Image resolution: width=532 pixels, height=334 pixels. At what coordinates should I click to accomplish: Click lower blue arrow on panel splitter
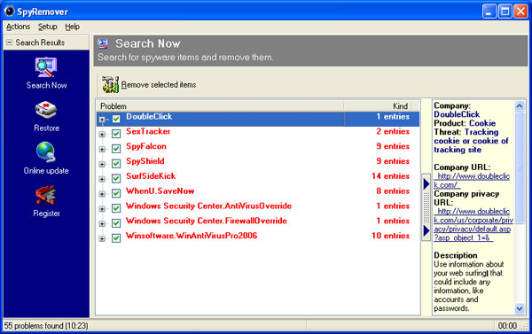pyautogui.click(x=426, y=231)
